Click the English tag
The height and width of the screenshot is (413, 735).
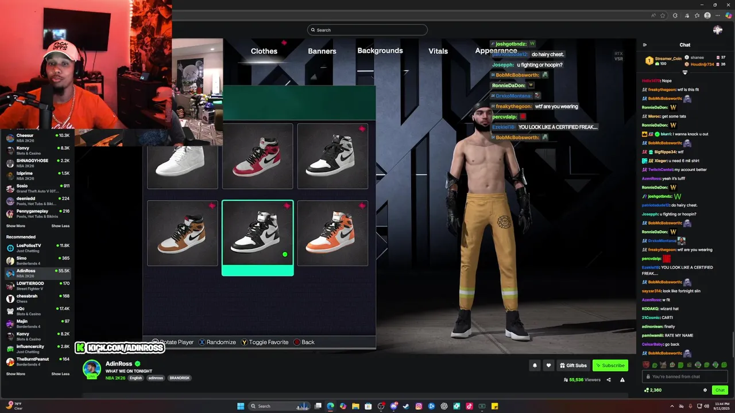pyautogui.click(x=136, y=378)
